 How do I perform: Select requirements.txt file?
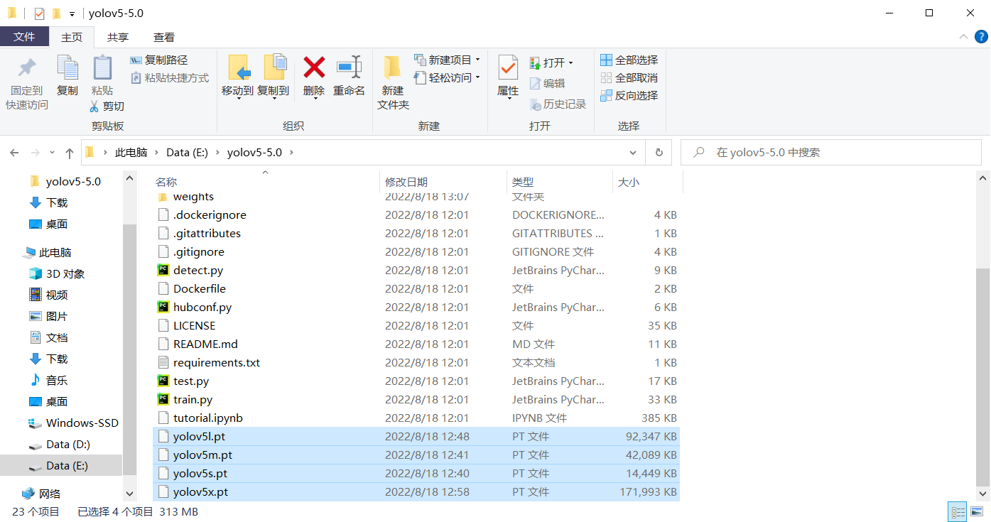coord(217,362)
